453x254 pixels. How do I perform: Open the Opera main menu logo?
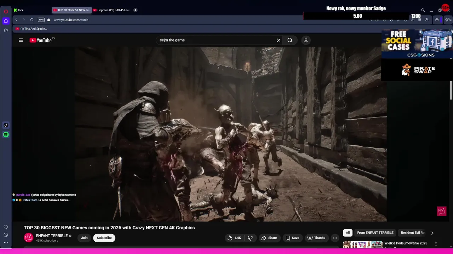click(6, 11)
